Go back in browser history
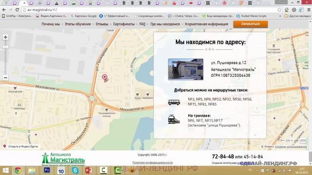Viewport: 312px width, 175px height. 4,10
